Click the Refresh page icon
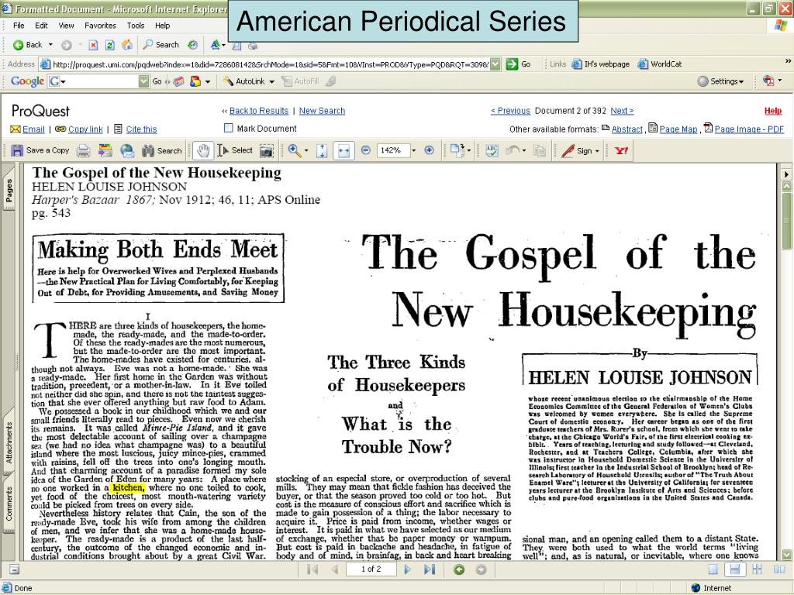Screen dimensions: 794x595 [109, 45]
